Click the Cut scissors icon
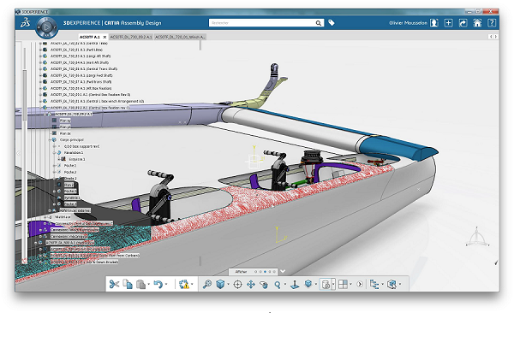514x342 pixels. tap(114, 284)
